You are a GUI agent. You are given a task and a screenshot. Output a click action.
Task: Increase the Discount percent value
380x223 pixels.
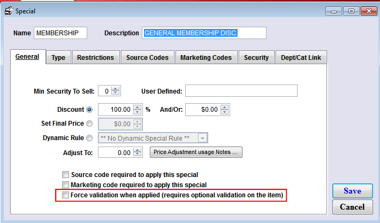[x=138, y=107]
